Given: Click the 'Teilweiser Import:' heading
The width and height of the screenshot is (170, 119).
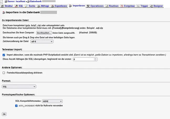Looking at the screenshot, I should pos(12,49).
